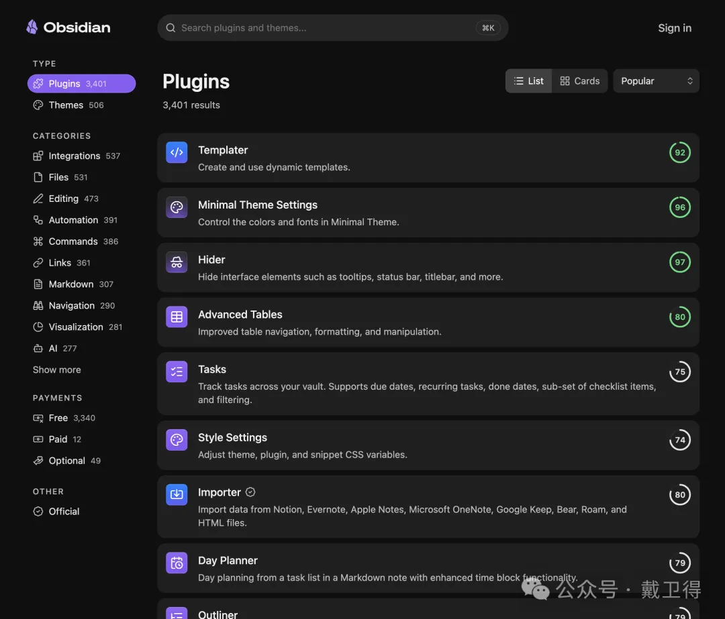Filter by Free payment option

point(64,418)
